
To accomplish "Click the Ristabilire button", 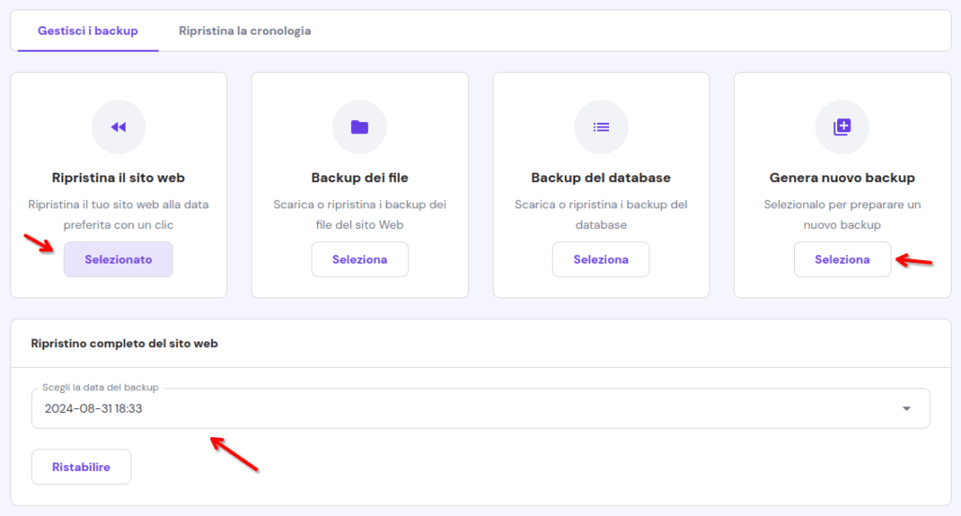I will point(81,467).
